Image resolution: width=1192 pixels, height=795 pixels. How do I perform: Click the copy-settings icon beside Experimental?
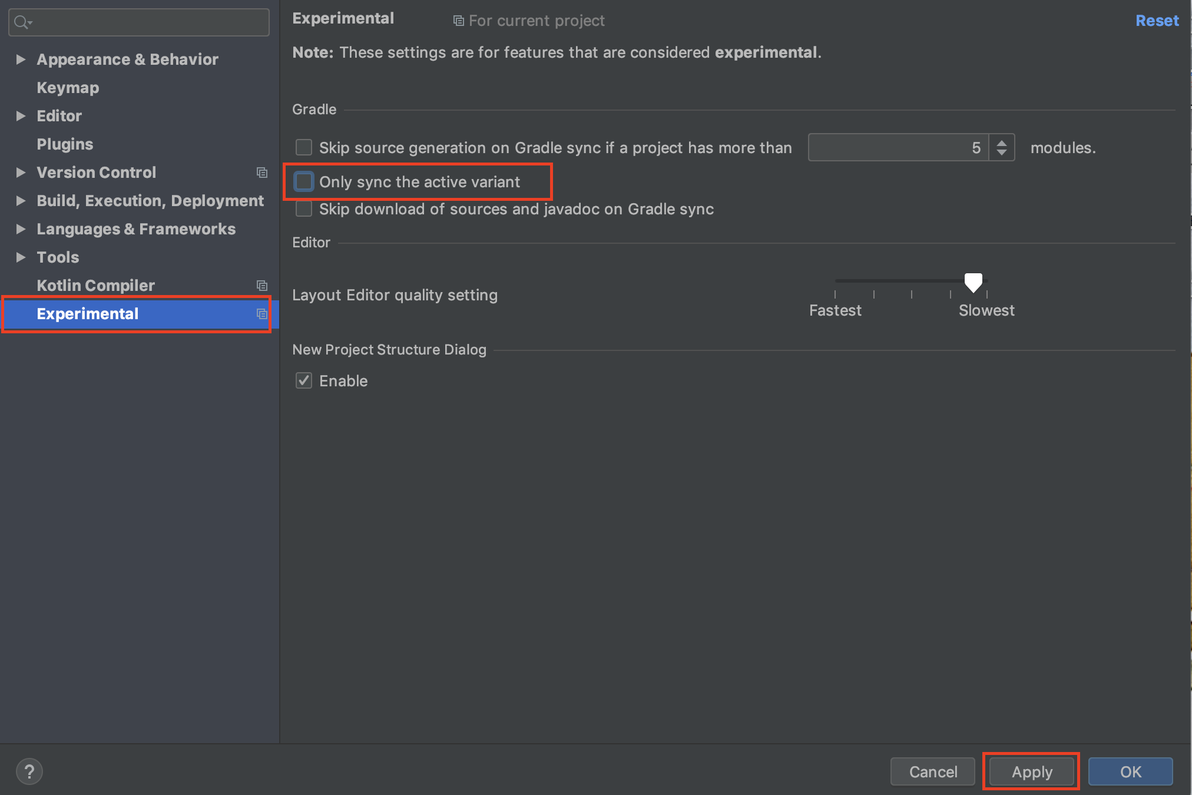(262, 314)
